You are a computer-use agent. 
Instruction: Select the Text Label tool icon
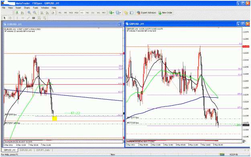click(x=33, y=18)
